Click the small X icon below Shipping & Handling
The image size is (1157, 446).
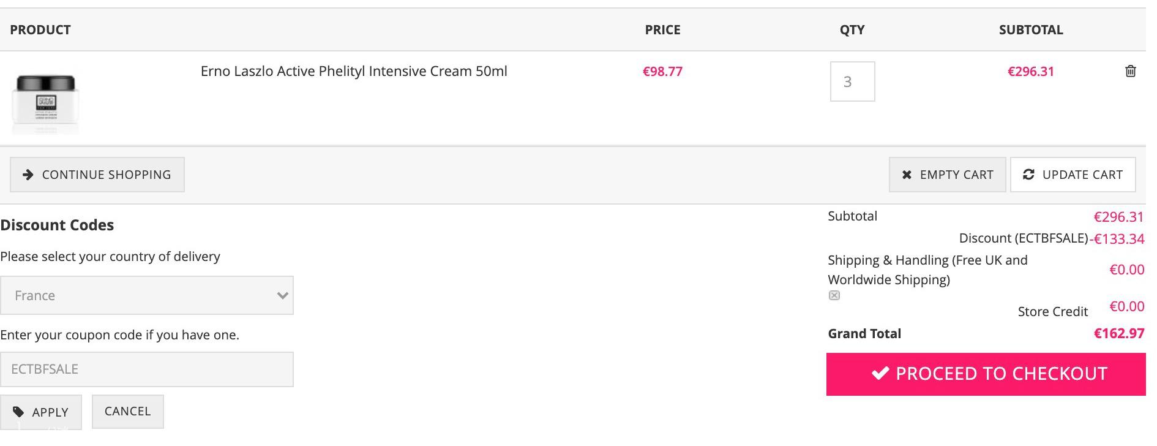(834, 295)
